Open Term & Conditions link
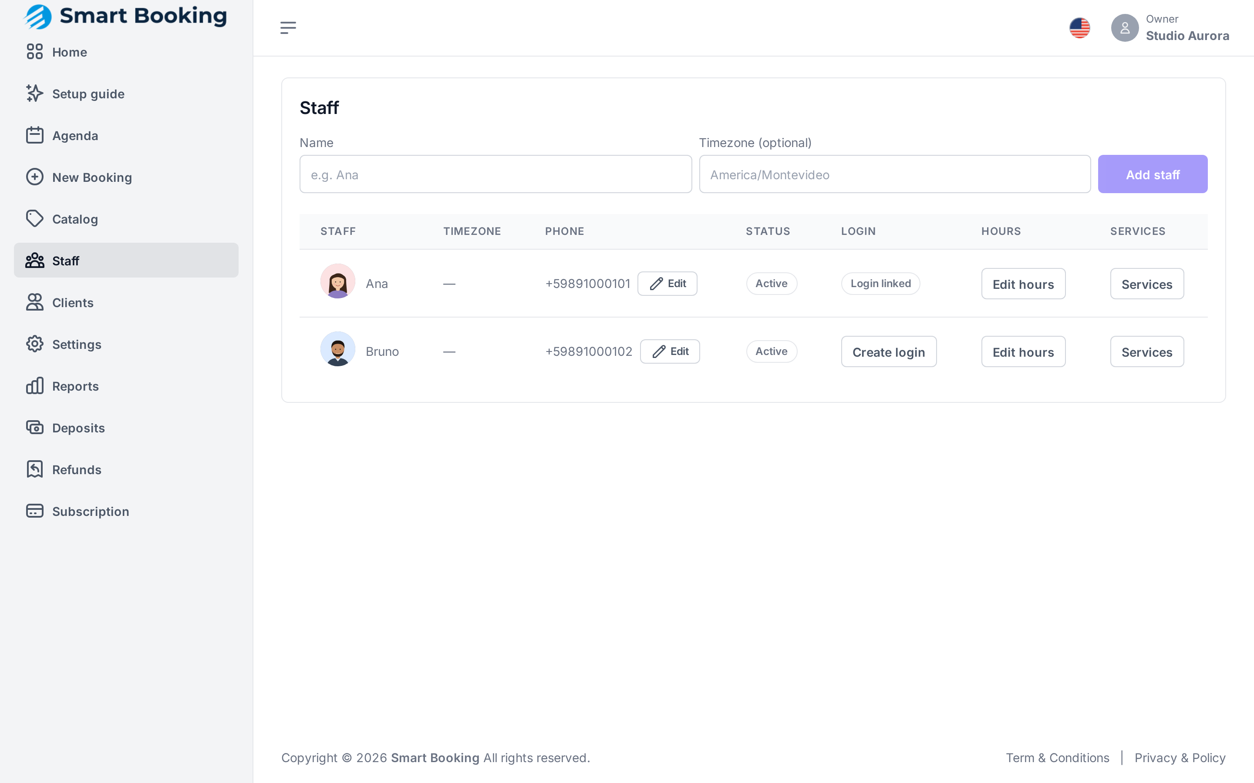Screen dimensions: 1254x783 pos(1058,758)
